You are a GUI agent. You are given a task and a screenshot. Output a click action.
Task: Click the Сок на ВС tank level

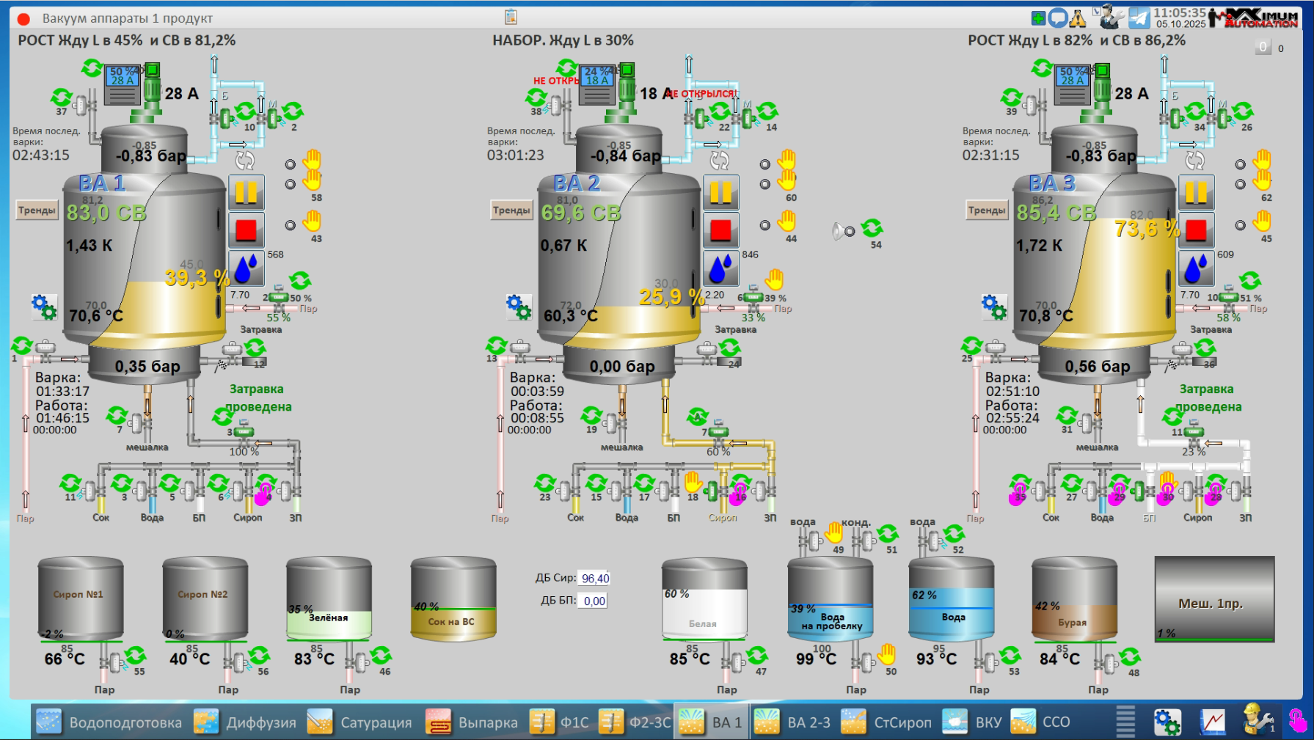click(x=453, y=621)
